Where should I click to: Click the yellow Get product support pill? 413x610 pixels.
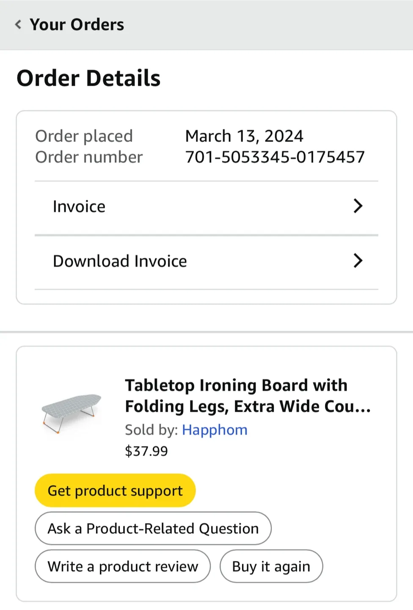click(x=115, y=490)
